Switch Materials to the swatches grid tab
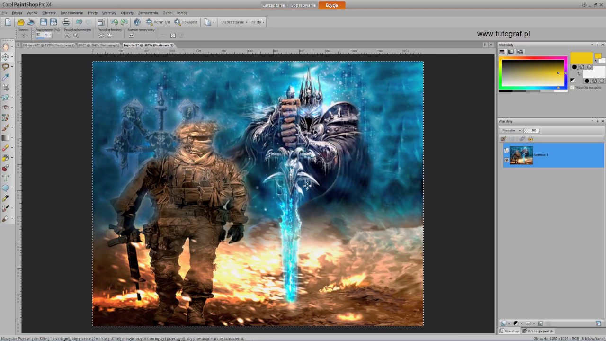The height and width of the screenshot is (341, 606). tap(520, 52)
